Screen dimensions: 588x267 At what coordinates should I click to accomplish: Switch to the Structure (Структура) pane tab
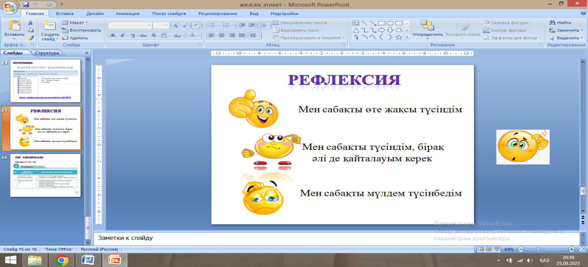pyautogui.click(x=46, y=52)
